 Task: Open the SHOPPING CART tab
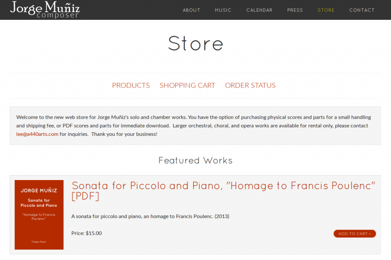[187, 85]
